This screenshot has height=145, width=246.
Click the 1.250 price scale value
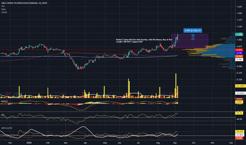[x=239, y=26]
